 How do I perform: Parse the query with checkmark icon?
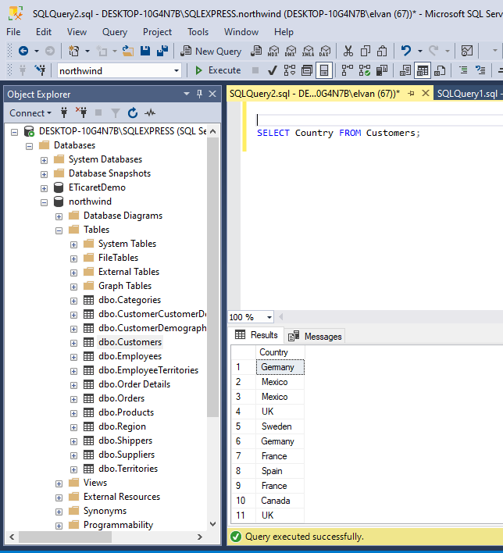(272, 70)
